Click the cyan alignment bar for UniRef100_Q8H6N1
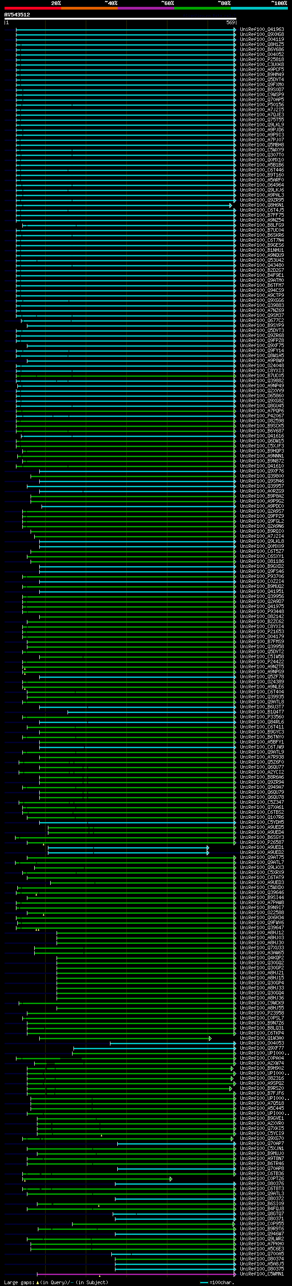 tap(124, 205)
